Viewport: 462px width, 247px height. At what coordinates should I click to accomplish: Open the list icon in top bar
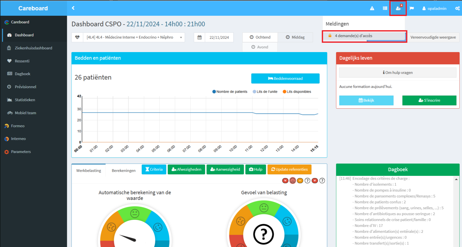pyautogui.click(x=385, y=8)
